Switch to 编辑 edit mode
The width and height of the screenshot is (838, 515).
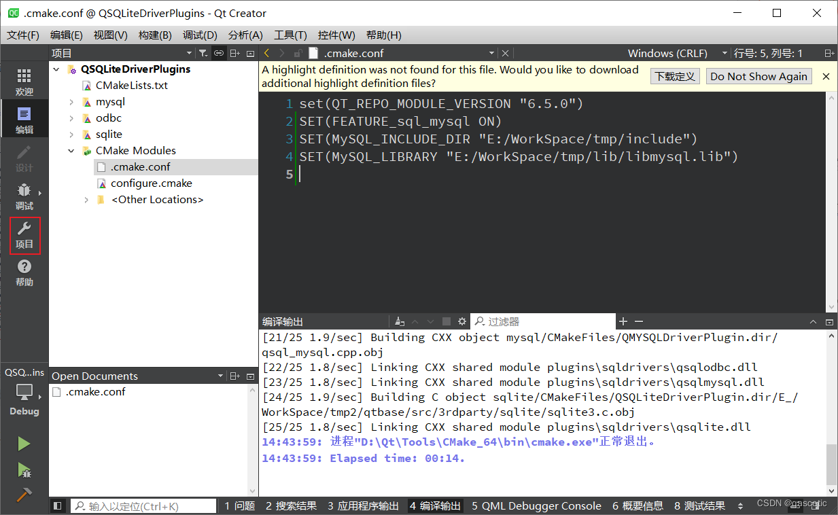(x=24, y=121)
